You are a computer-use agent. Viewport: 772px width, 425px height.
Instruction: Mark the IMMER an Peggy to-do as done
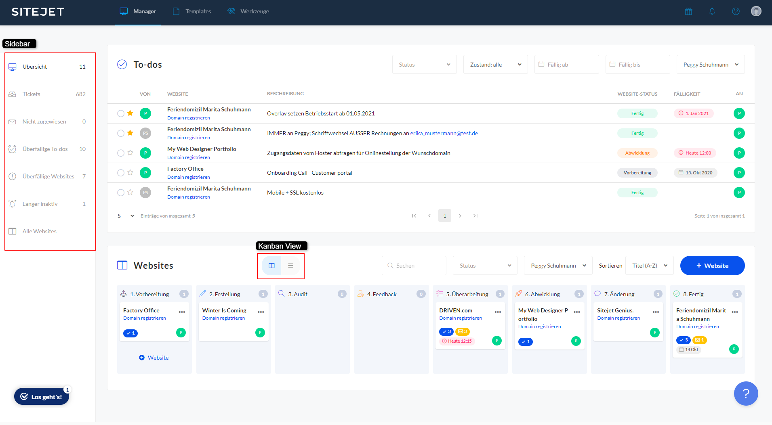pyautogui.click(x=121, y=133)
